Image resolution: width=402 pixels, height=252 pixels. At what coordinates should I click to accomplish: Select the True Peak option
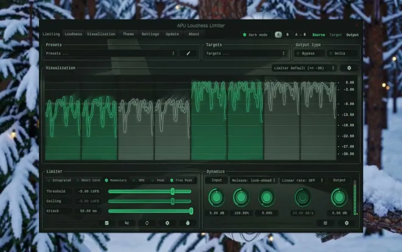pyautogui.click(x=182, y=180)
